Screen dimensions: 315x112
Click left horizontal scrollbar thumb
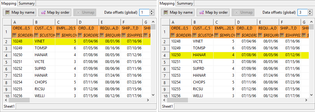(19, 100)
